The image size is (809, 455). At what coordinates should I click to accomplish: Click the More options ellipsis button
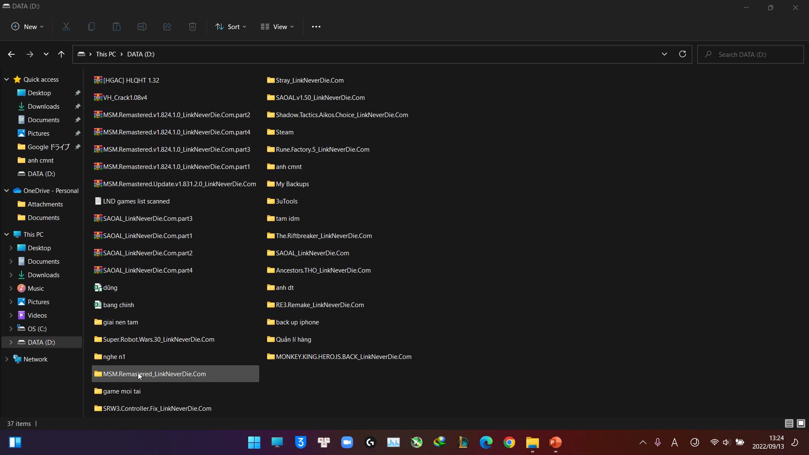click(x=316, y=26)
